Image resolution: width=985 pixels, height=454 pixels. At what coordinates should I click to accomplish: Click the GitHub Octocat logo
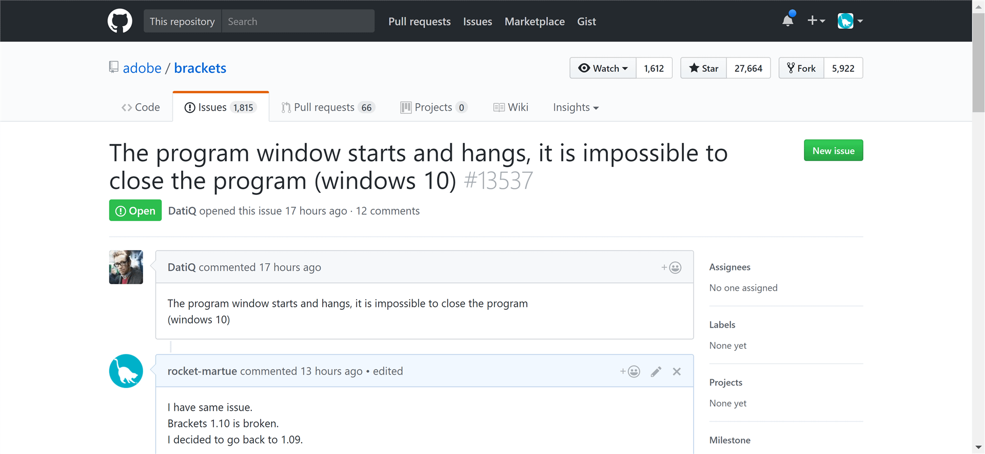click(x=120, y=21)
